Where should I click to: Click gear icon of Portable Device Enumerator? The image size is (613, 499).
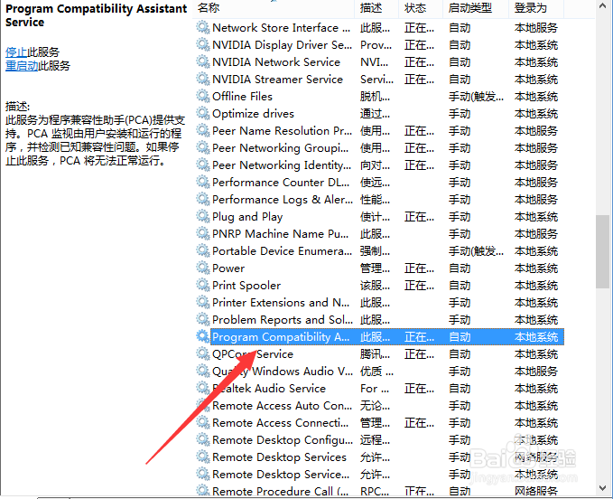pyautogui.click(x=202, y=251)
